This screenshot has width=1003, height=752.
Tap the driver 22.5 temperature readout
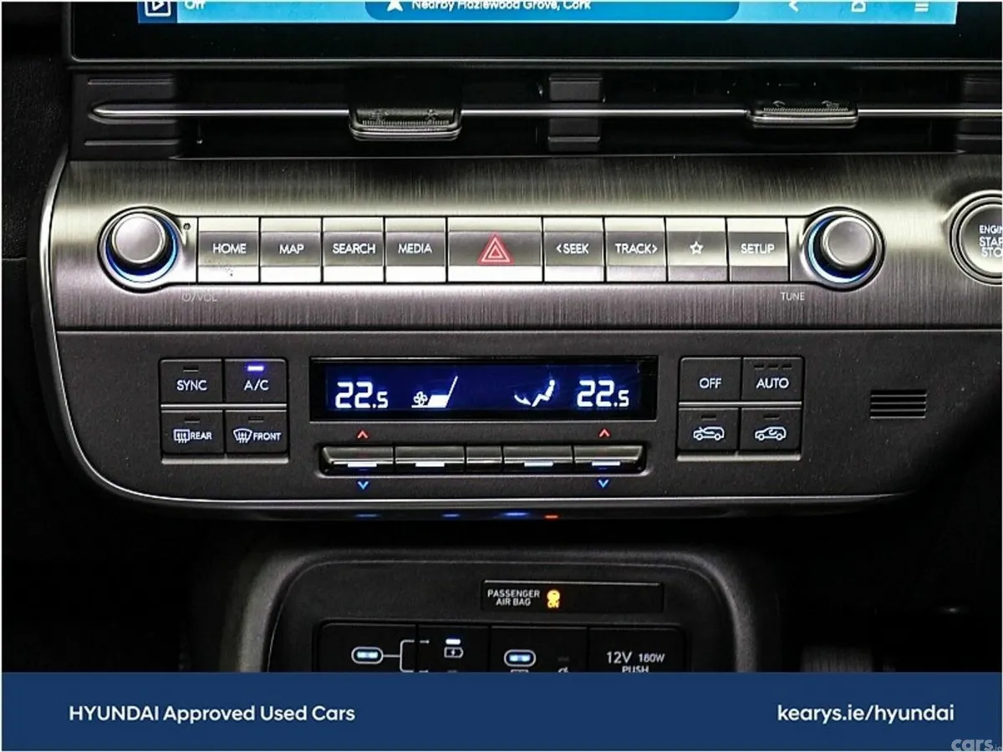(361, 394)
